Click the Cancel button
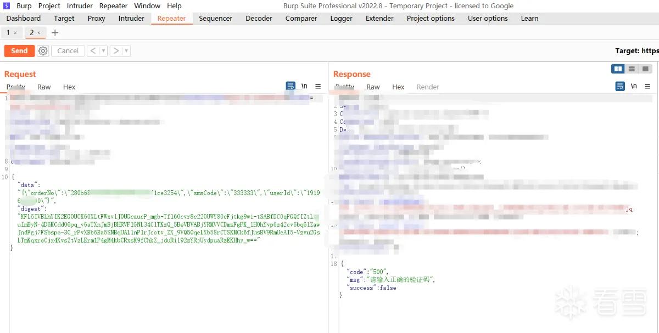659x333 pixels. (x=68, y=51)
